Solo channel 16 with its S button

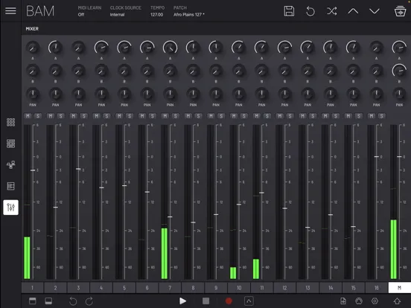(x=381, y=116)
